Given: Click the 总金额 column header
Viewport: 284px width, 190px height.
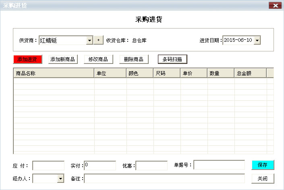Looking at the screenshot, I should 251,73.
